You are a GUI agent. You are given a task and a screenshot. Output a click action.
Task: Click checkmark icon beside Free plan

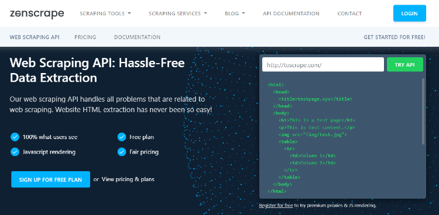[x=122, y=137]
